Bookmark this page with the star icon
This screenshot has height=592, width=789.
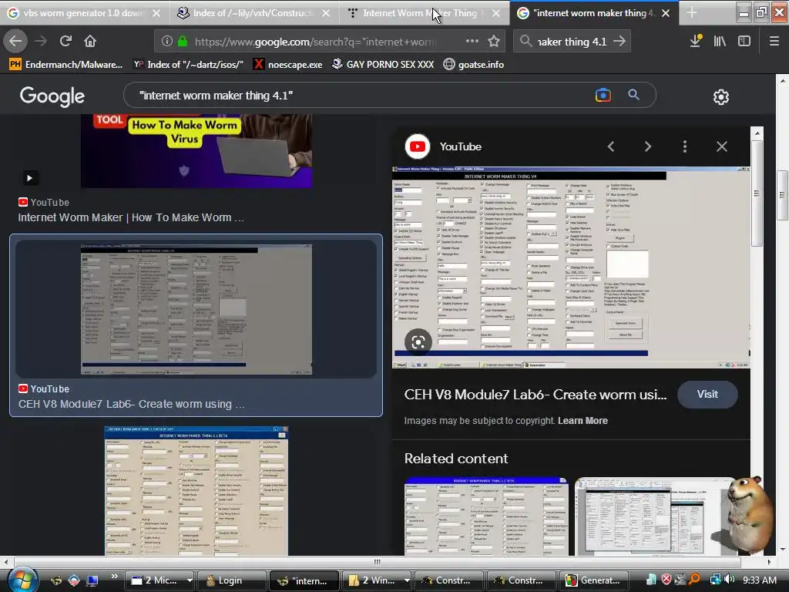(494, 42)
